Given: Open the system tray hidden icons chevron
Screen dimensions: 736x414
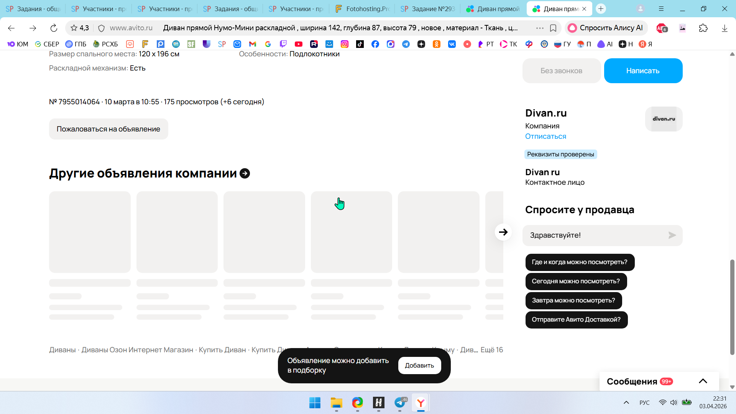Looking at the screenshot, I should coord(626,402).
